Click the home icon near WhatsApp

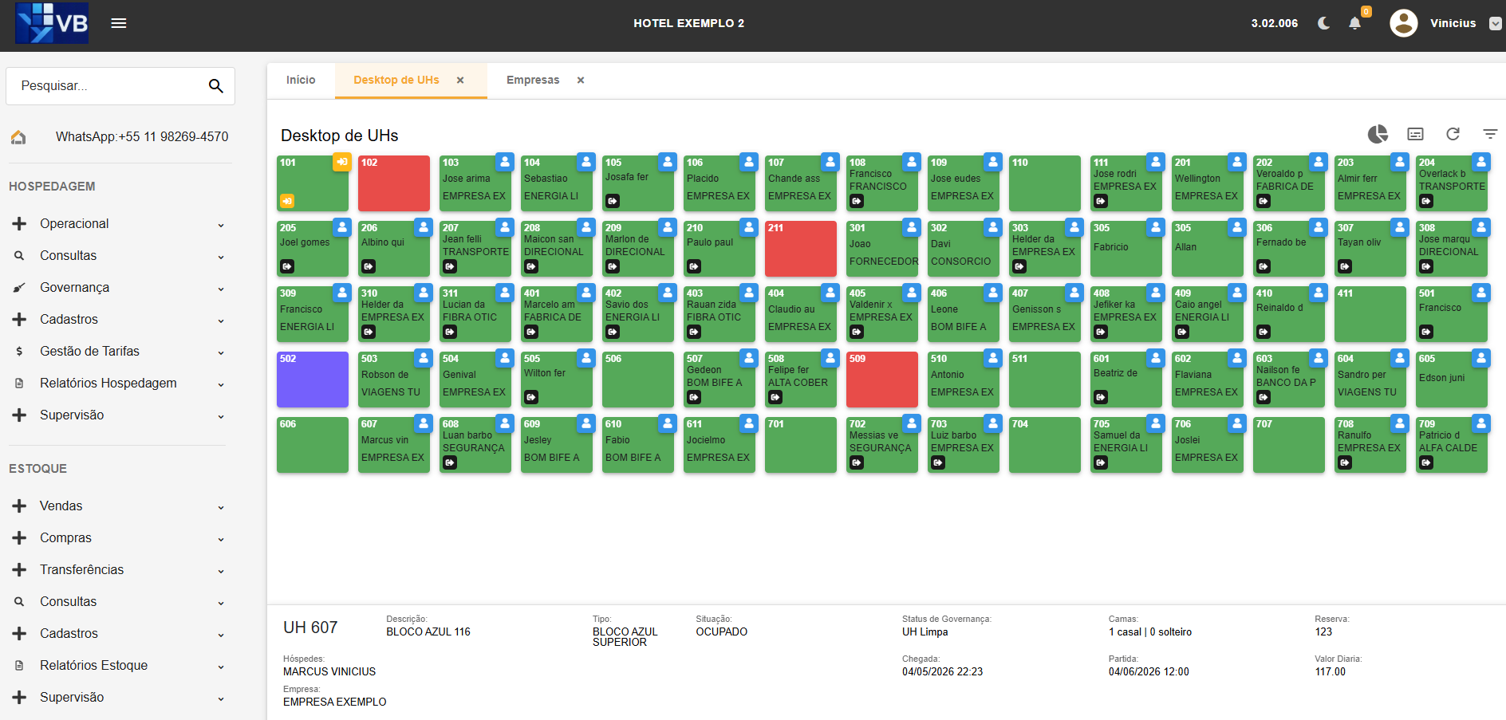(18, 137)
